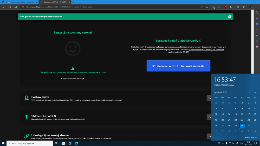Add this page to favorites

[206, 7]
